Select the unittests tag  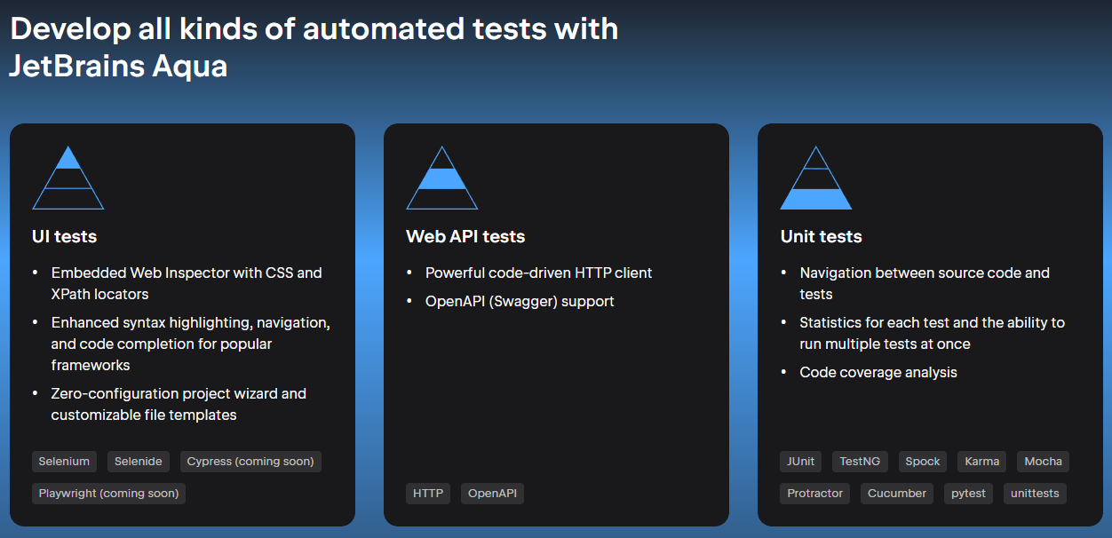[x=1035, y=493]
